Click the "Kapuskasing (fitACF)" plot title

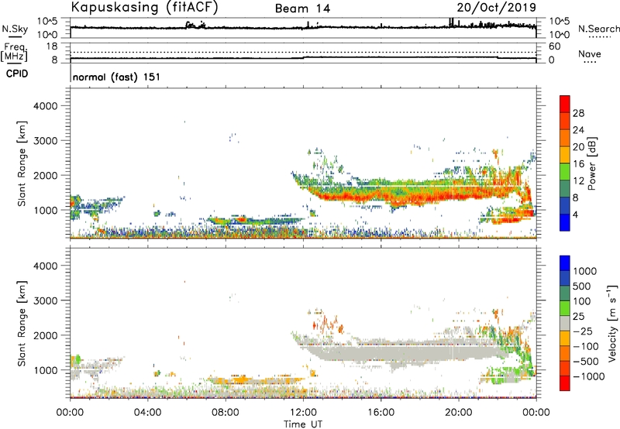[144, 7]
